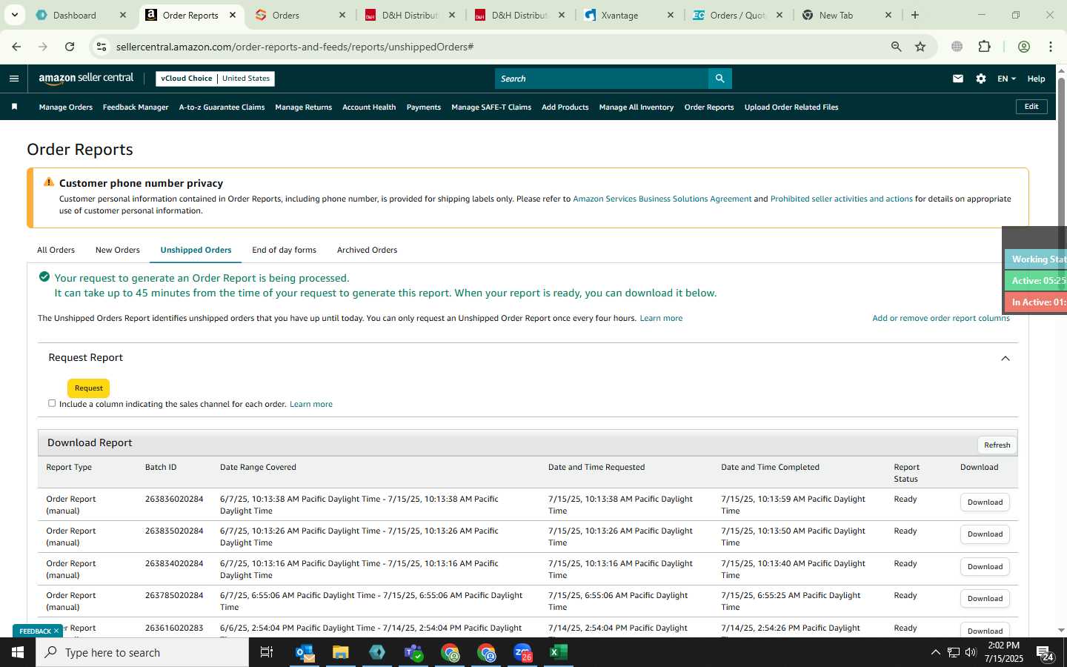
Task: Download report batch 263836020284
Action: [x=985, y=502]
